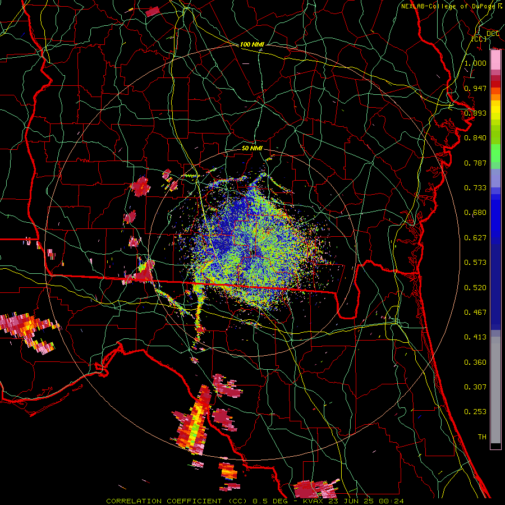Click the 100 NMI range ring label

point(252,44)
